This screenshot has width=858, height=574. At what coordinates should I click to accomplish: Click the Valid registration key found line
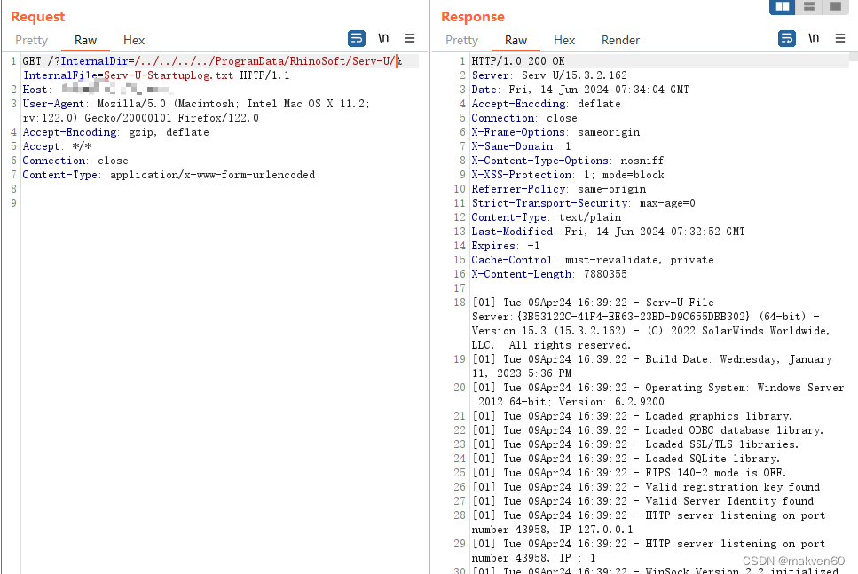click(646, 487)
